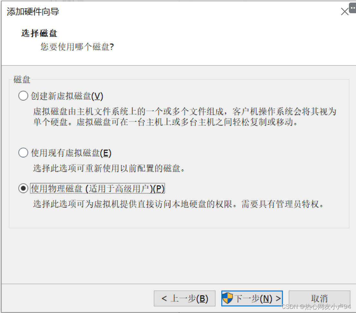Click the 添加硬件向导 title bar text
Screen dimensions: 356x313
click(33, 12)
